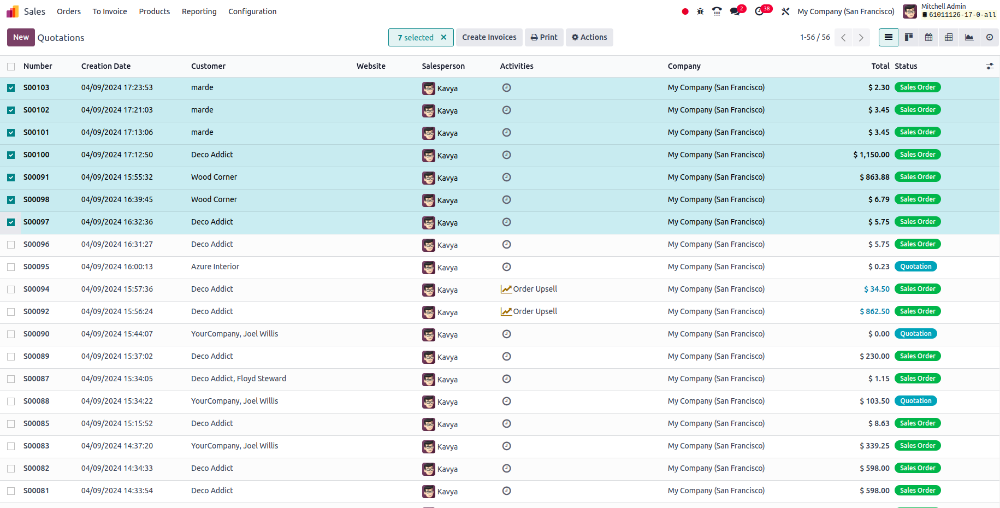Toggle the select-all header checkbox

tap(11, 67)
